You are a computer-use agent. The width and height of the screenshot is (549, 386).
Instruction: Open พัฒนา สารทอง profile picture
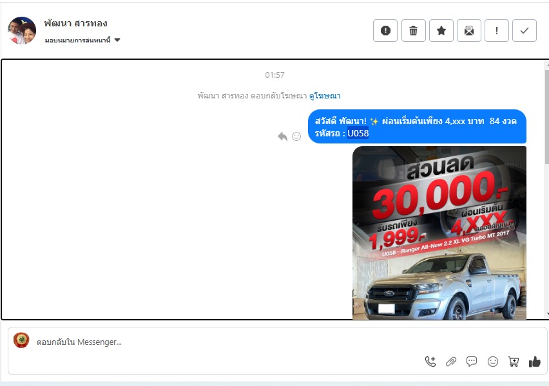pos(22,30)
